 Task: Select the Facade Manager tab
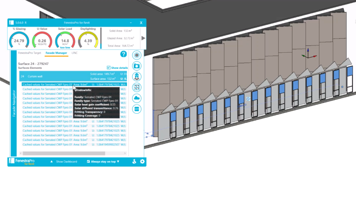[x=56, y=53]
